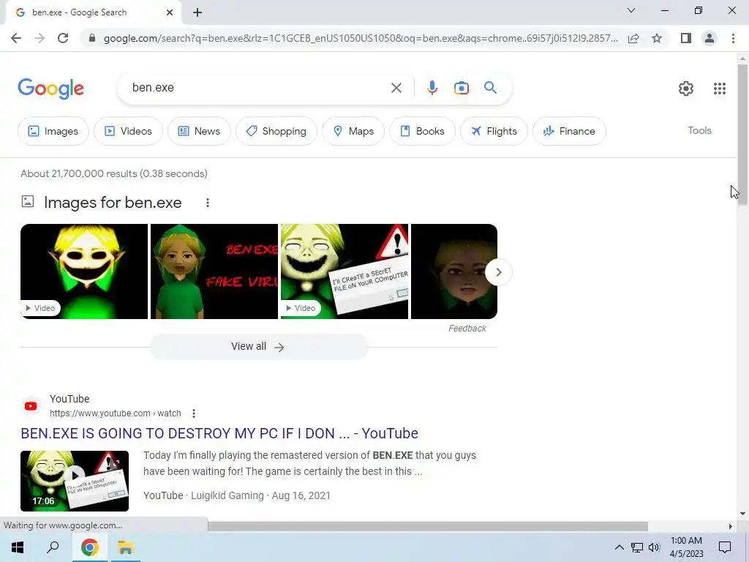Click the Images for ben.exe heading

[113, 203]
